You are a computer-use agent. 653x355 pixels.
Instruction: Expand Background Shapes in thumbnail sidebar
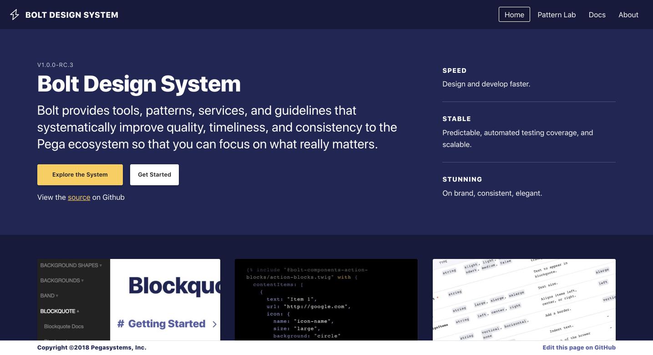pyautogui.click(x=71, y=265)
